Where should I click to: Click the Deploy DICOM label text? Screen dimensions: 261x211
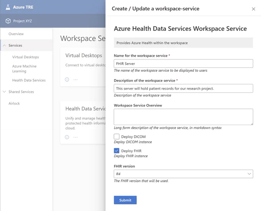133,137
